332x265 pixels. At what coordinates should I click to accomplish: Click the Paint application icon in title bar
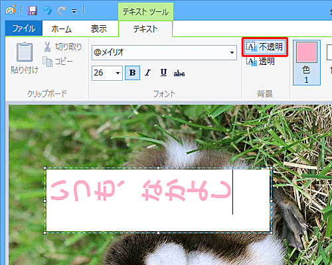[11, 10]
